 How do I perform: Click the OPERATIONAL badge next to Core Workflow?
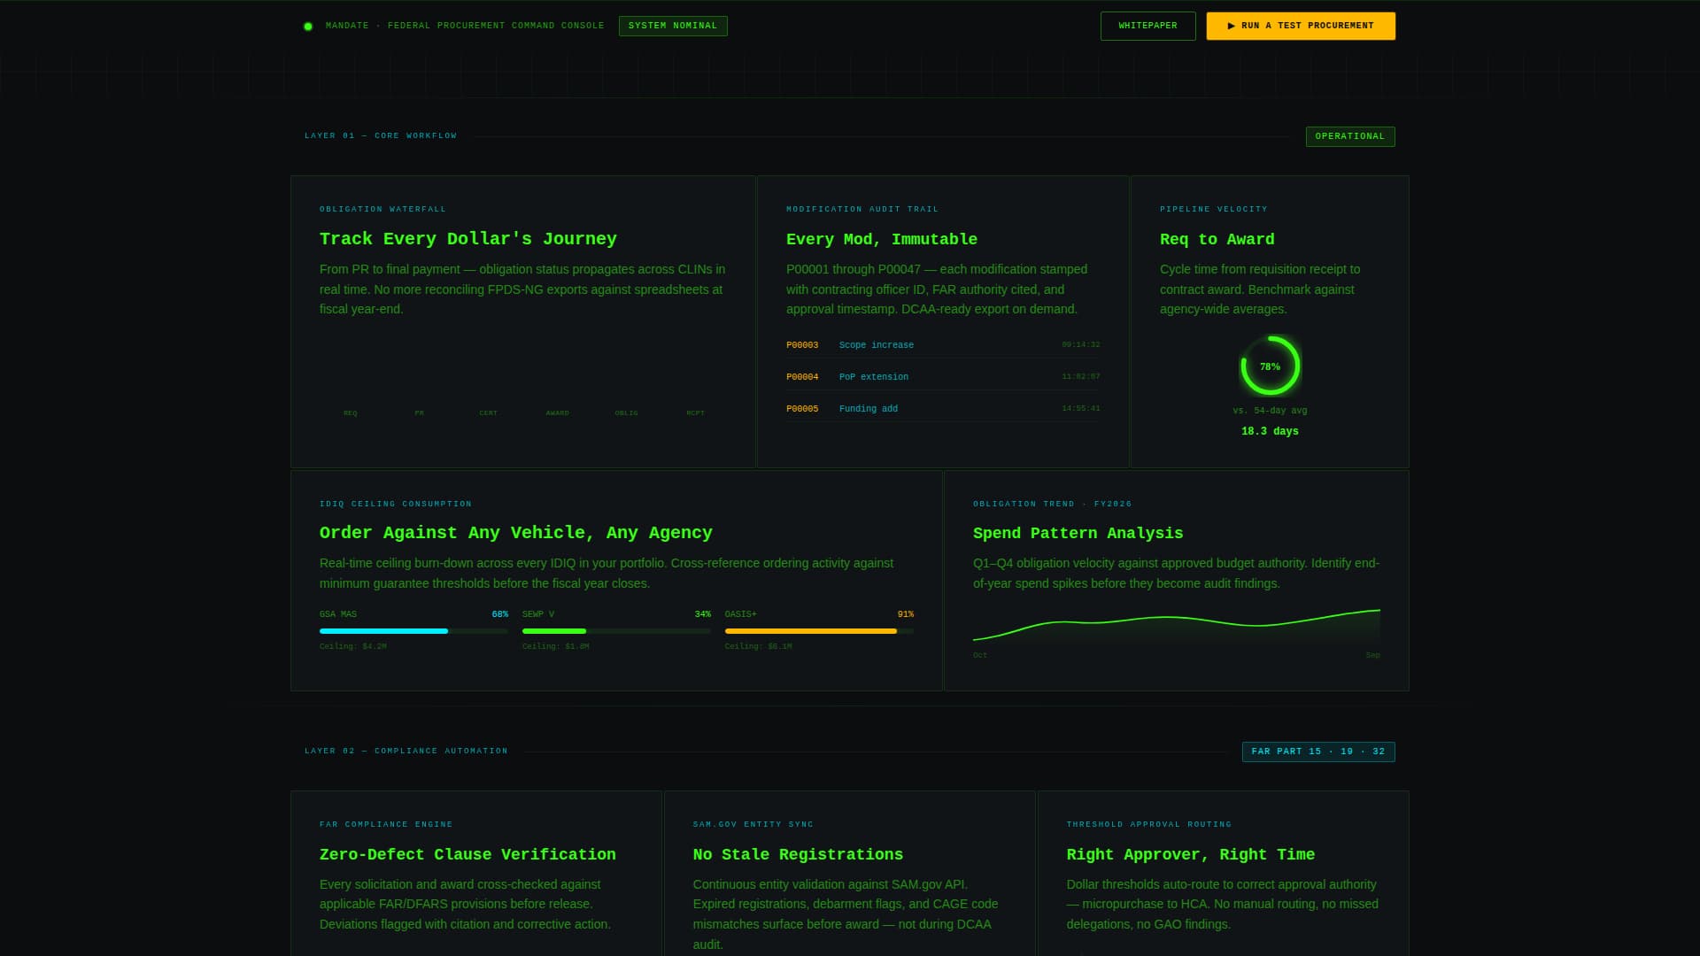pyautogui.click(x=1349, y=136)
